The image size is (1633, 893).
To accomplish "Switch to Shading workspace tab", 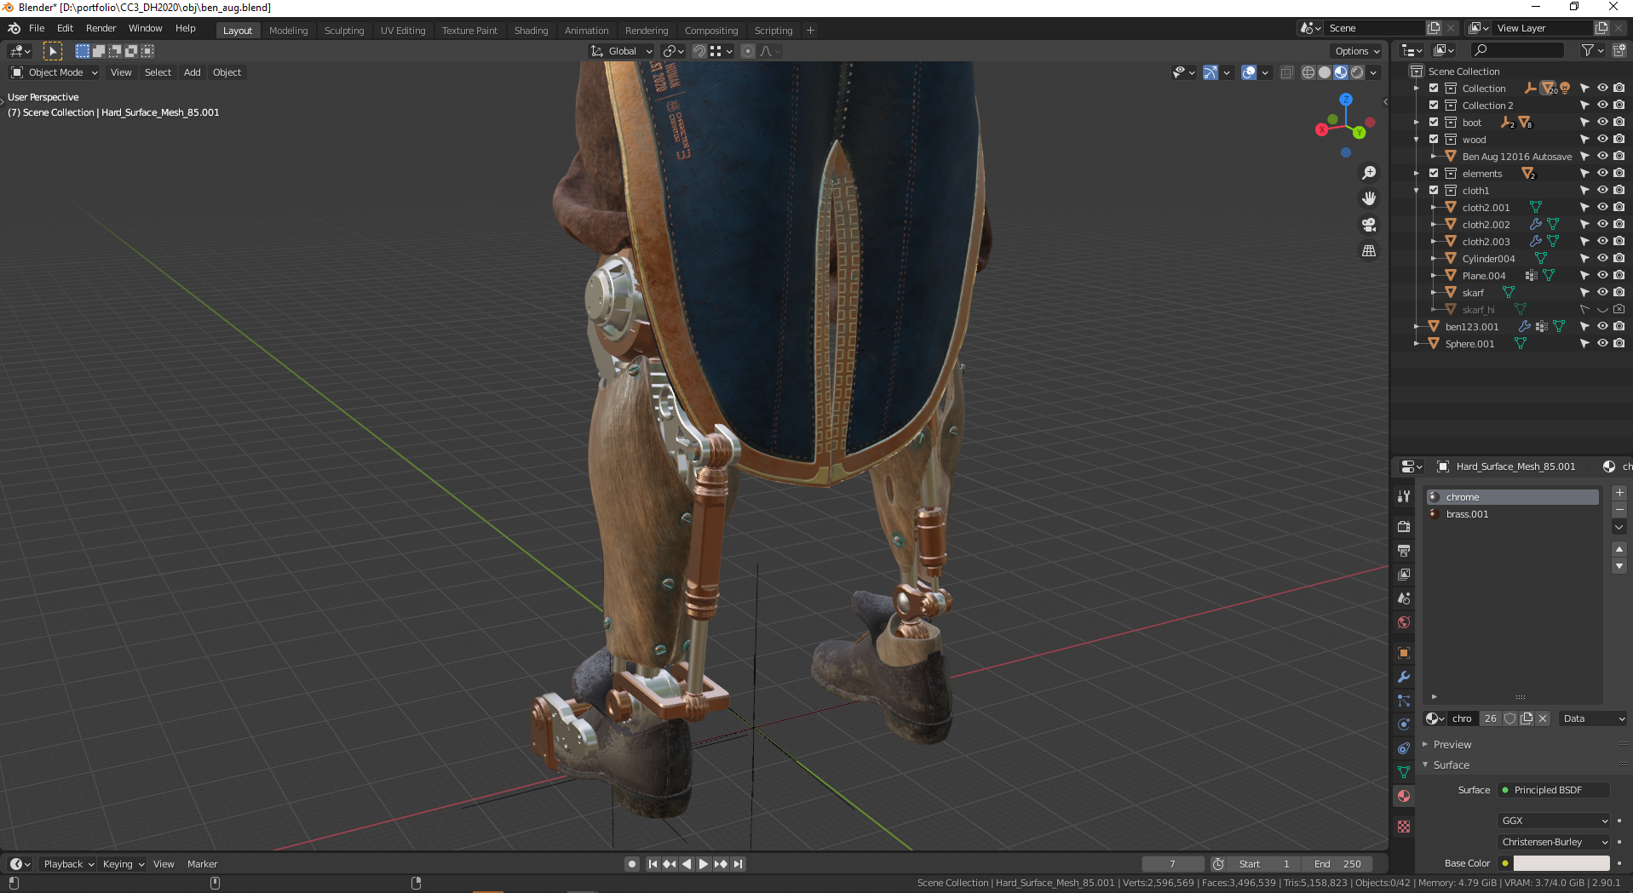I will (x=531, y=31).
